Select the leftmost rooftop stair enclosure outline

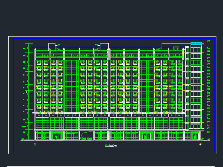click(x=52, y=45)
